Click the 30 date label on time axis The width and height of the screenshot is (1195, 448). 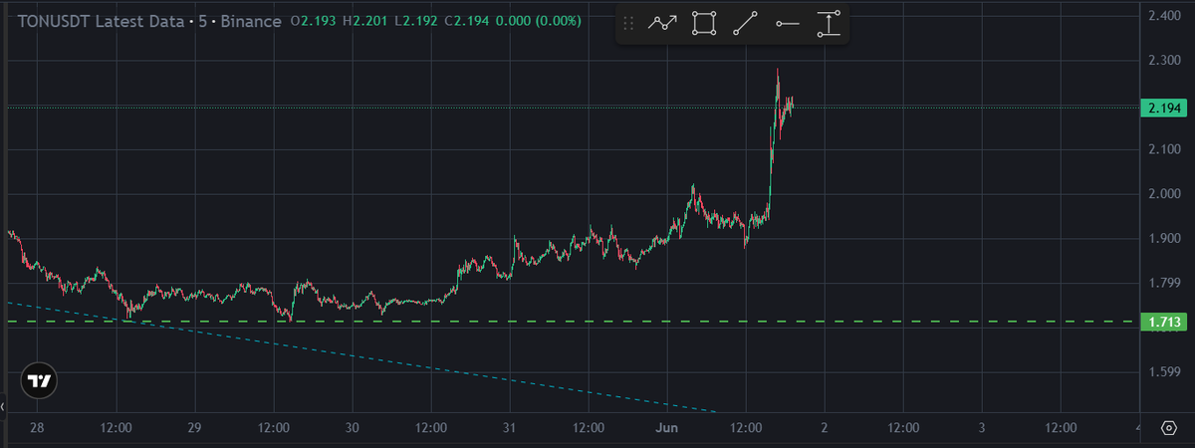pos(352,428)
